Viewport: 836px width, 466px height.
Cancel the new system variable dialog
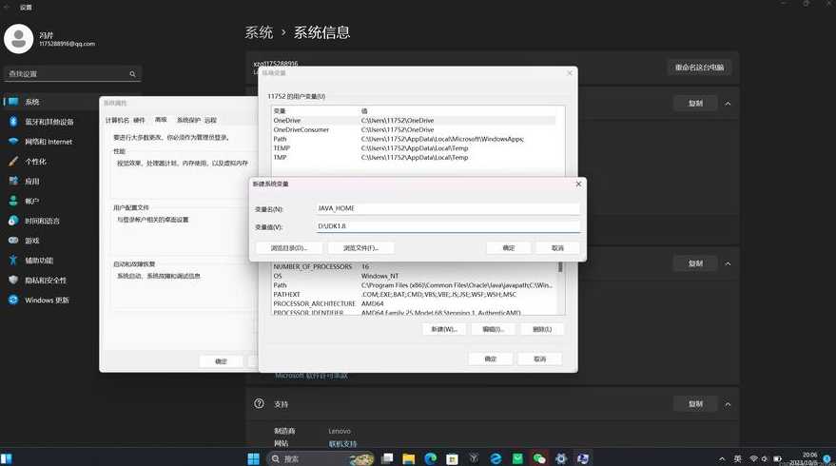[557, 248]
